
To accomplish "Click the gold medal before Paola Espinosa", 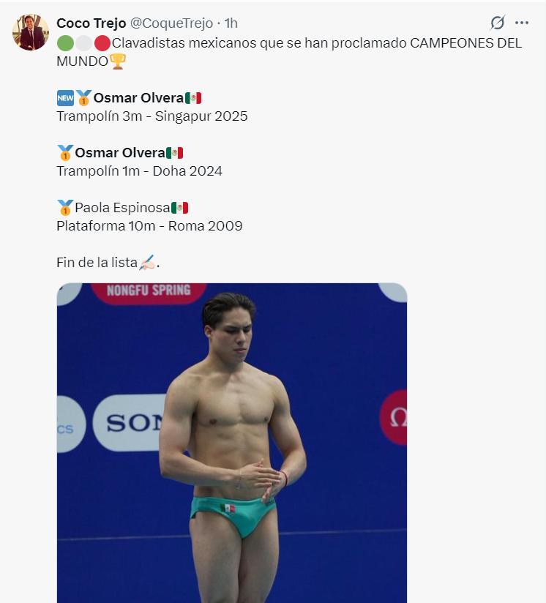I will point(65,208).
